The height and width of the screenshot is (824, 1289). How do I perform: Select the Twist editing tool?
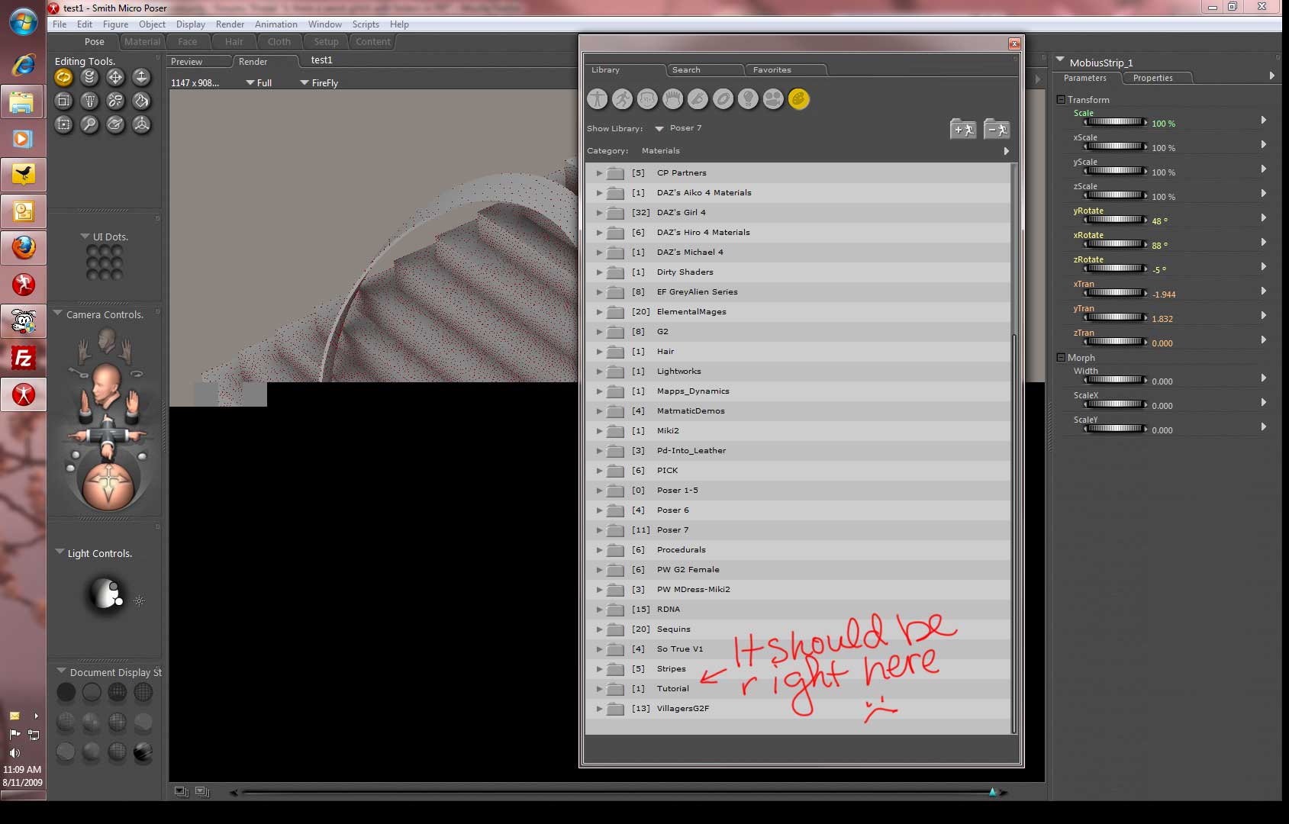[89, 77]
